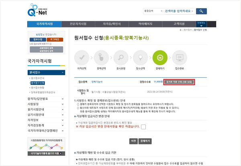The width and height of the screenshot is (241, 166).
Task: Expand the 자격정보 sidebar menu
Action: point(63,120)
